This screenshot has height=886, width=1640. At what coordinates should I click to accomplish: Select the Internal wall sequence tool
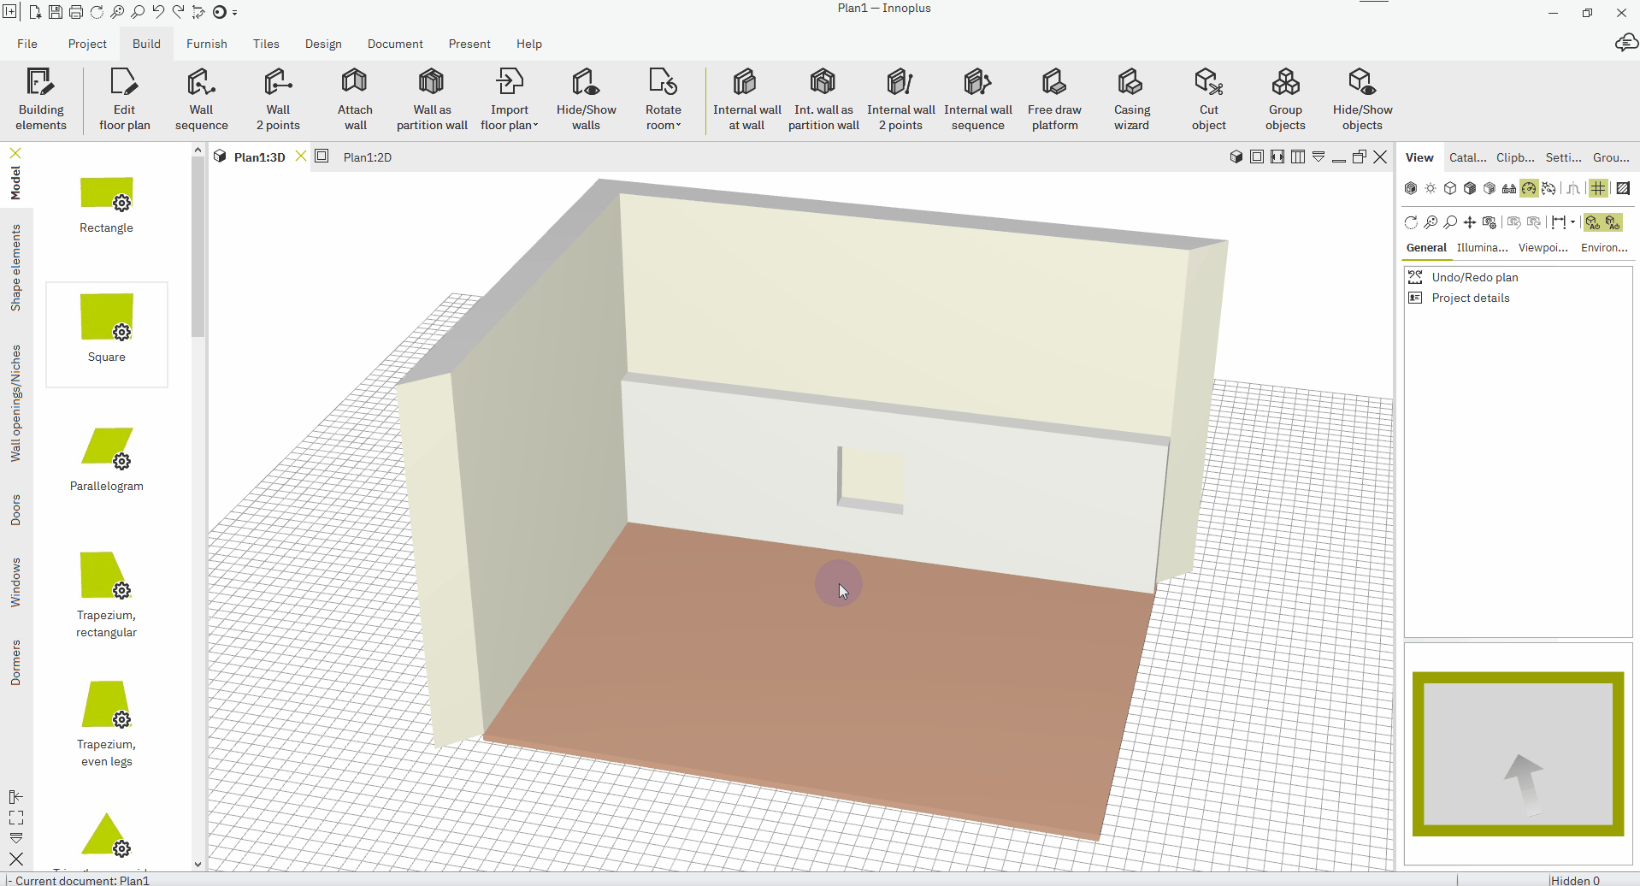click(x=977, y=97)
